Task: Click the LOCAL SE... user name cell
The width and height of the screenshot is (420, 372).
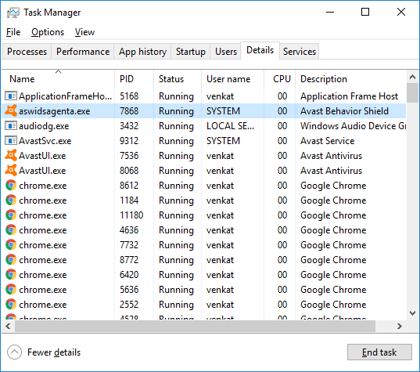Action: click(x=231, y=126)
